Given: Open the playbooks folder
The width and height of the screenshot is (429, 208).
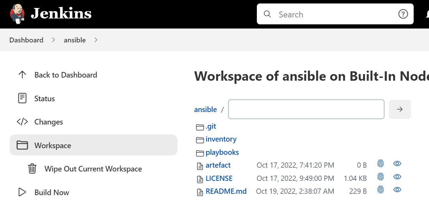Looking at the screenshot, I should tap(222, 152).
